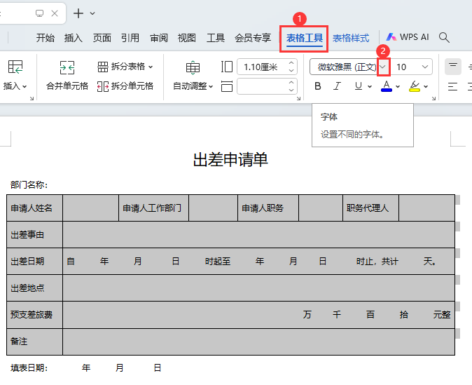Screen dimensions: 472x385
Task: Switch to the 表格样式 tab
Action: coord(351,39)
